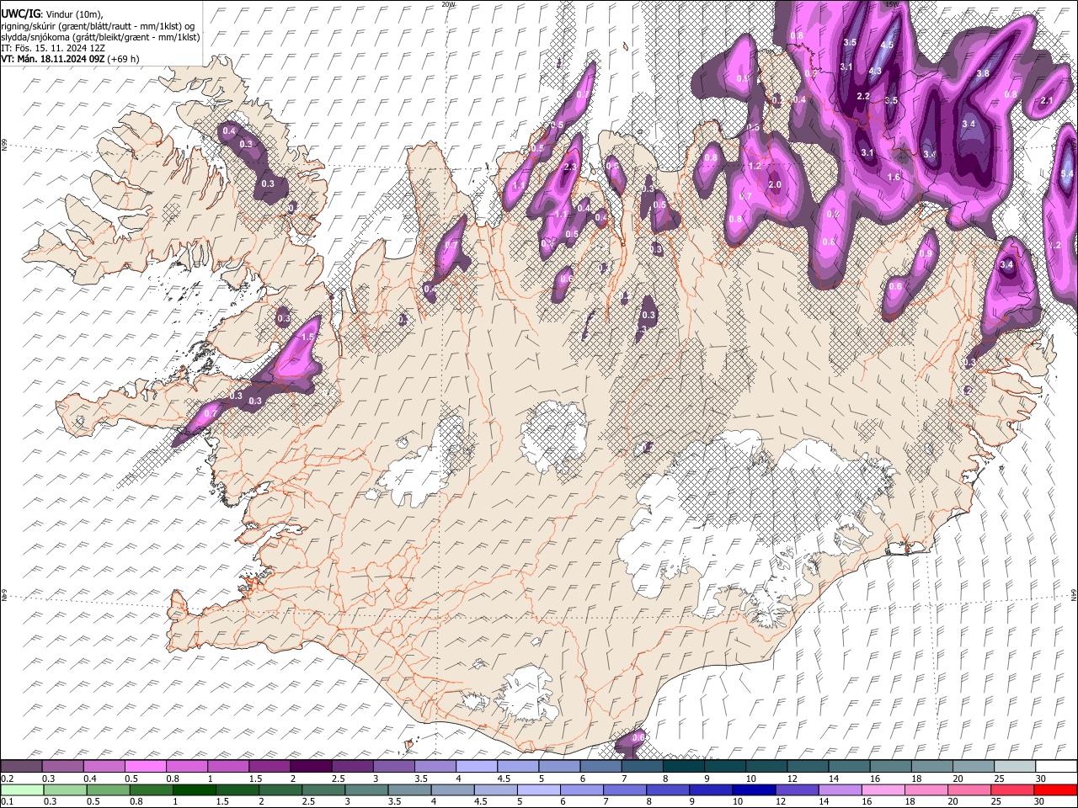Select the snow scale swatch between 6 and 7

[x=600, y=766]
